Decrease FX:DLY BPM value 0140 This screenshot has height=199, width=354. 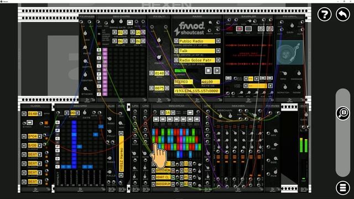152,73
